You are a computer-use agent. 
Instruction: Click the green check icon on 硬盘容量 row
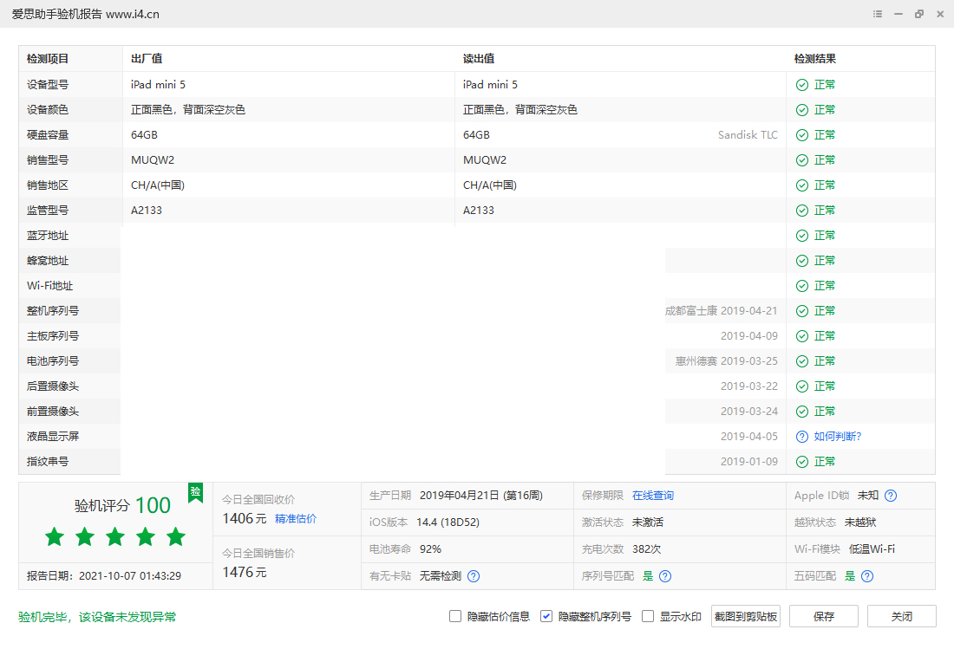click(800, 134)
